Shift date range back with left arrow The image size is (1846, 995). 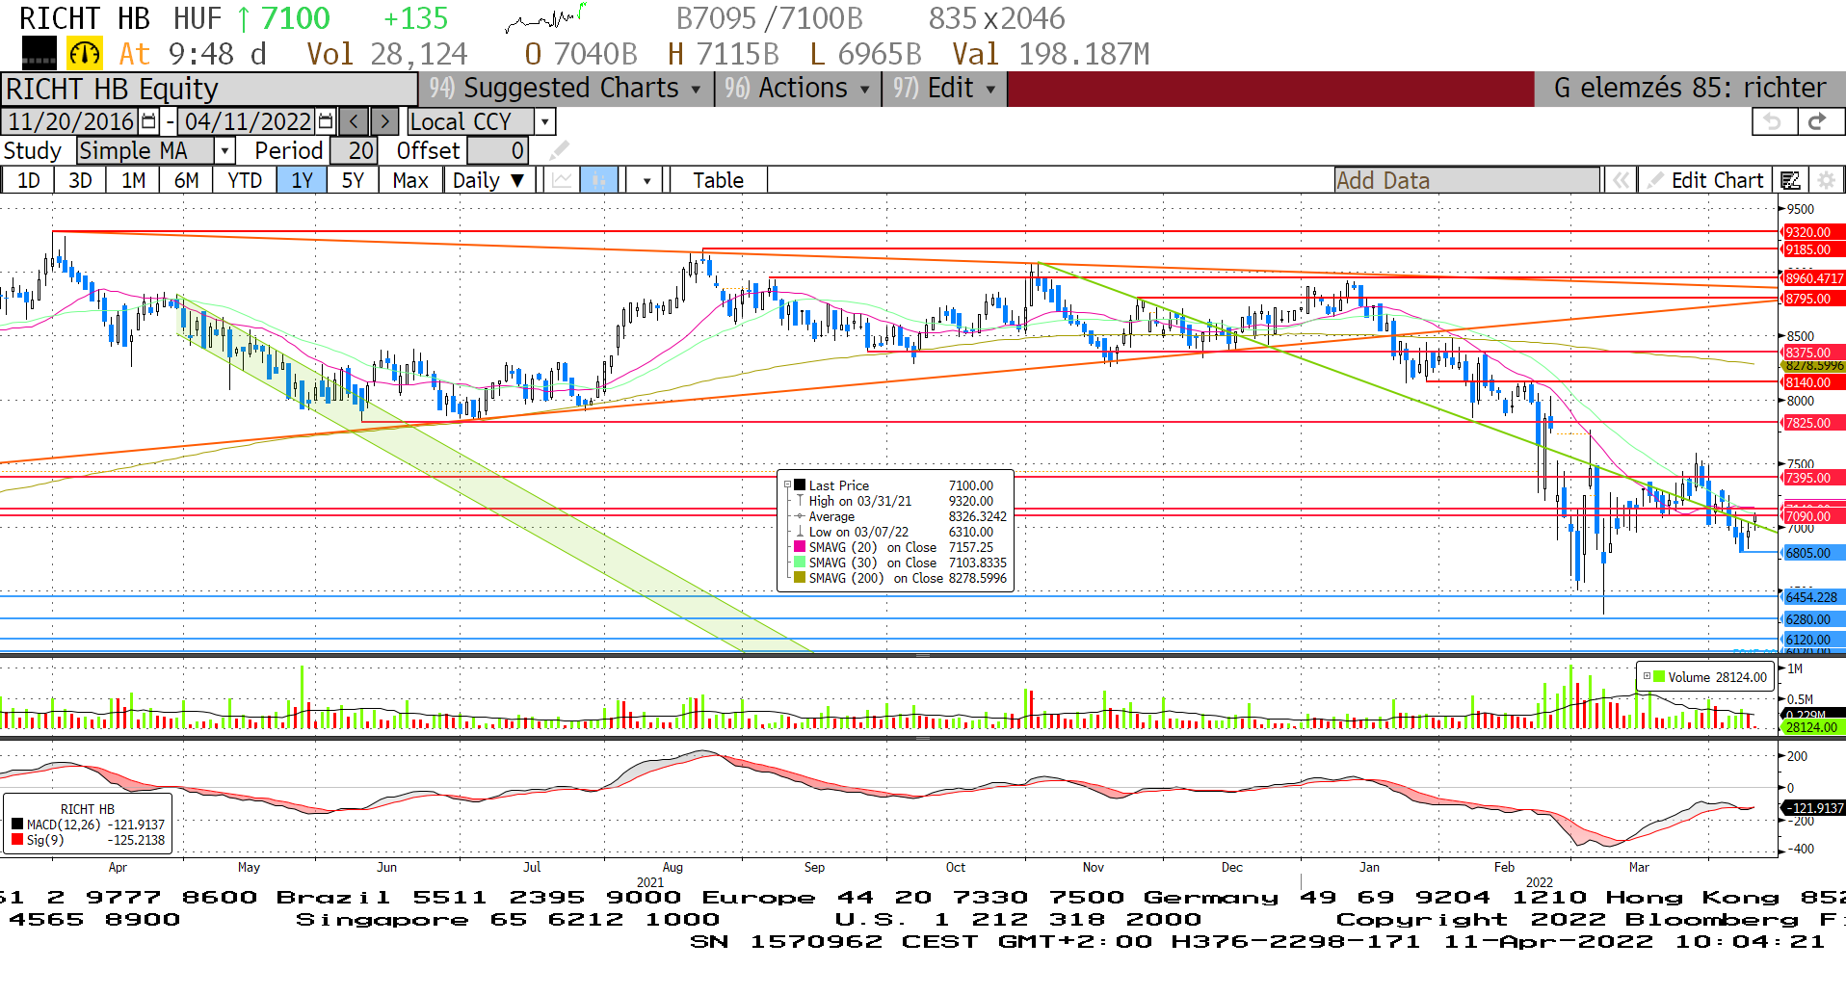tap(355, 121)
